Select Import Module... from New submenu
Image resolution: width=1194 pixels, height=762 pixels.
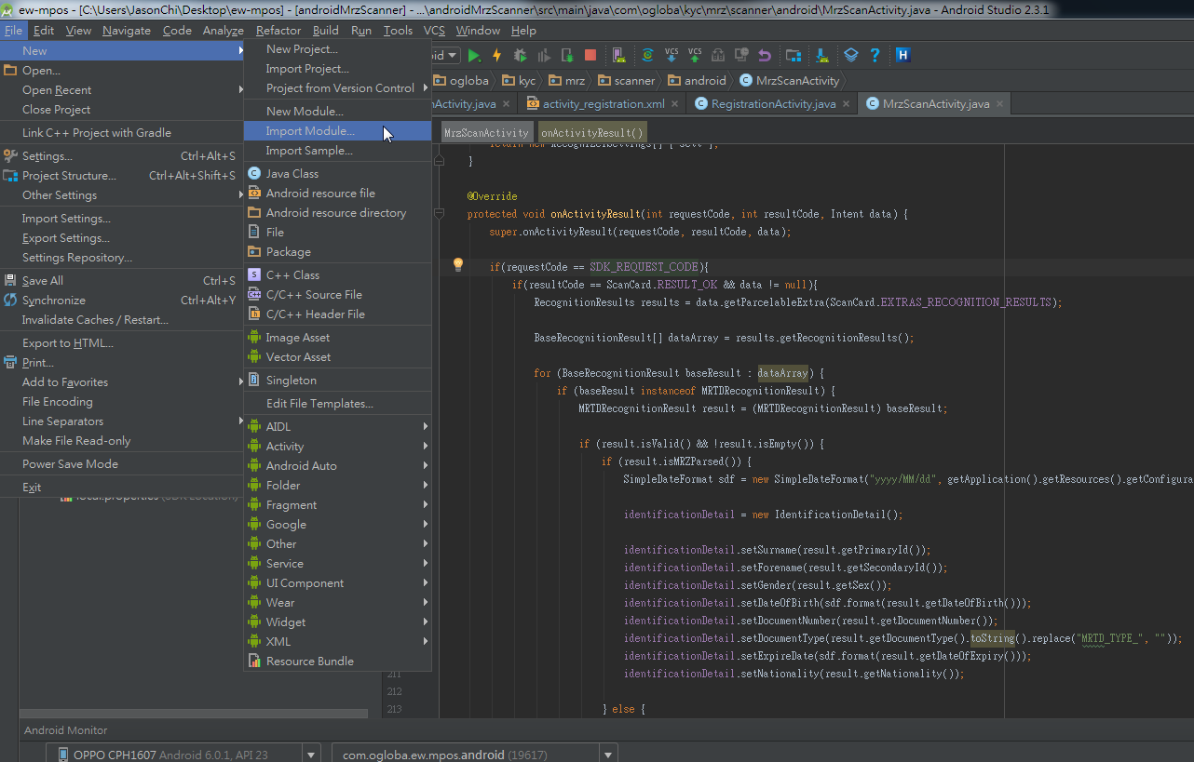point(310,131)
